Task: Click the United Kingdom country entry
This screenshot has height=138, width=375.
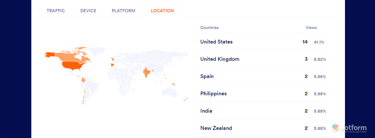Action: coord(220,59)
